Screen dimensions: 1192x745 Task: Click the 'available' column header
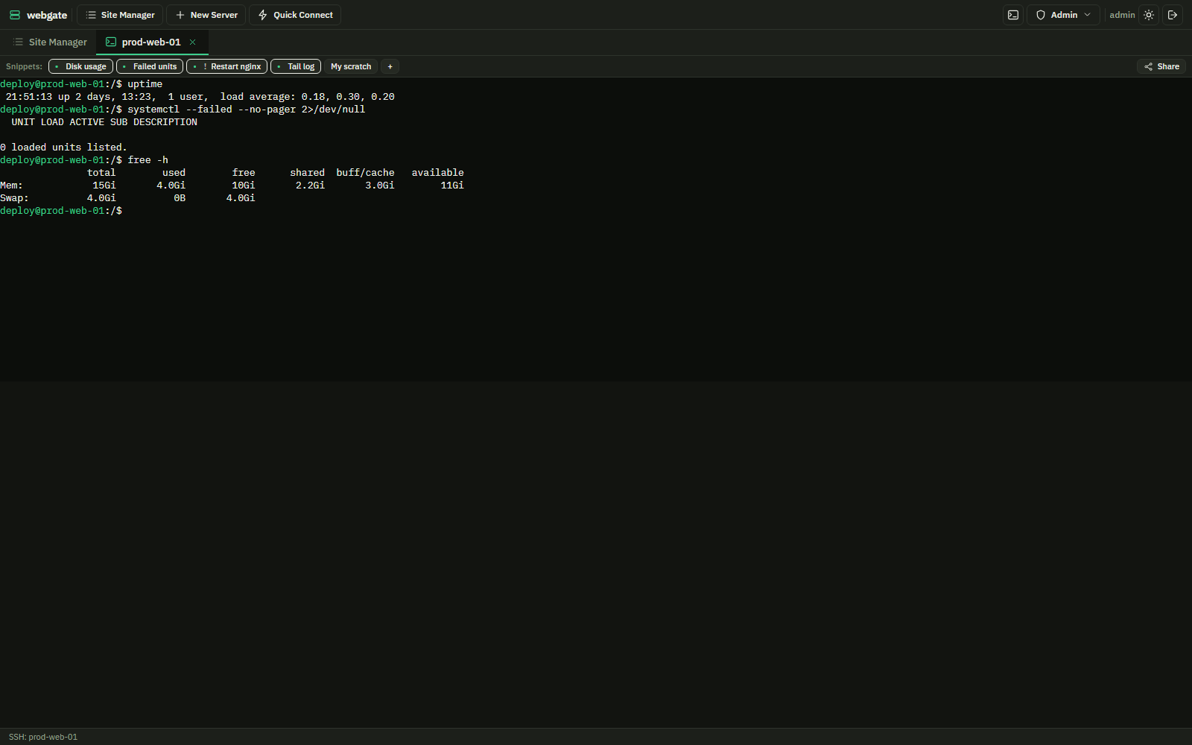pyautogui.click(x=438, y=173)
